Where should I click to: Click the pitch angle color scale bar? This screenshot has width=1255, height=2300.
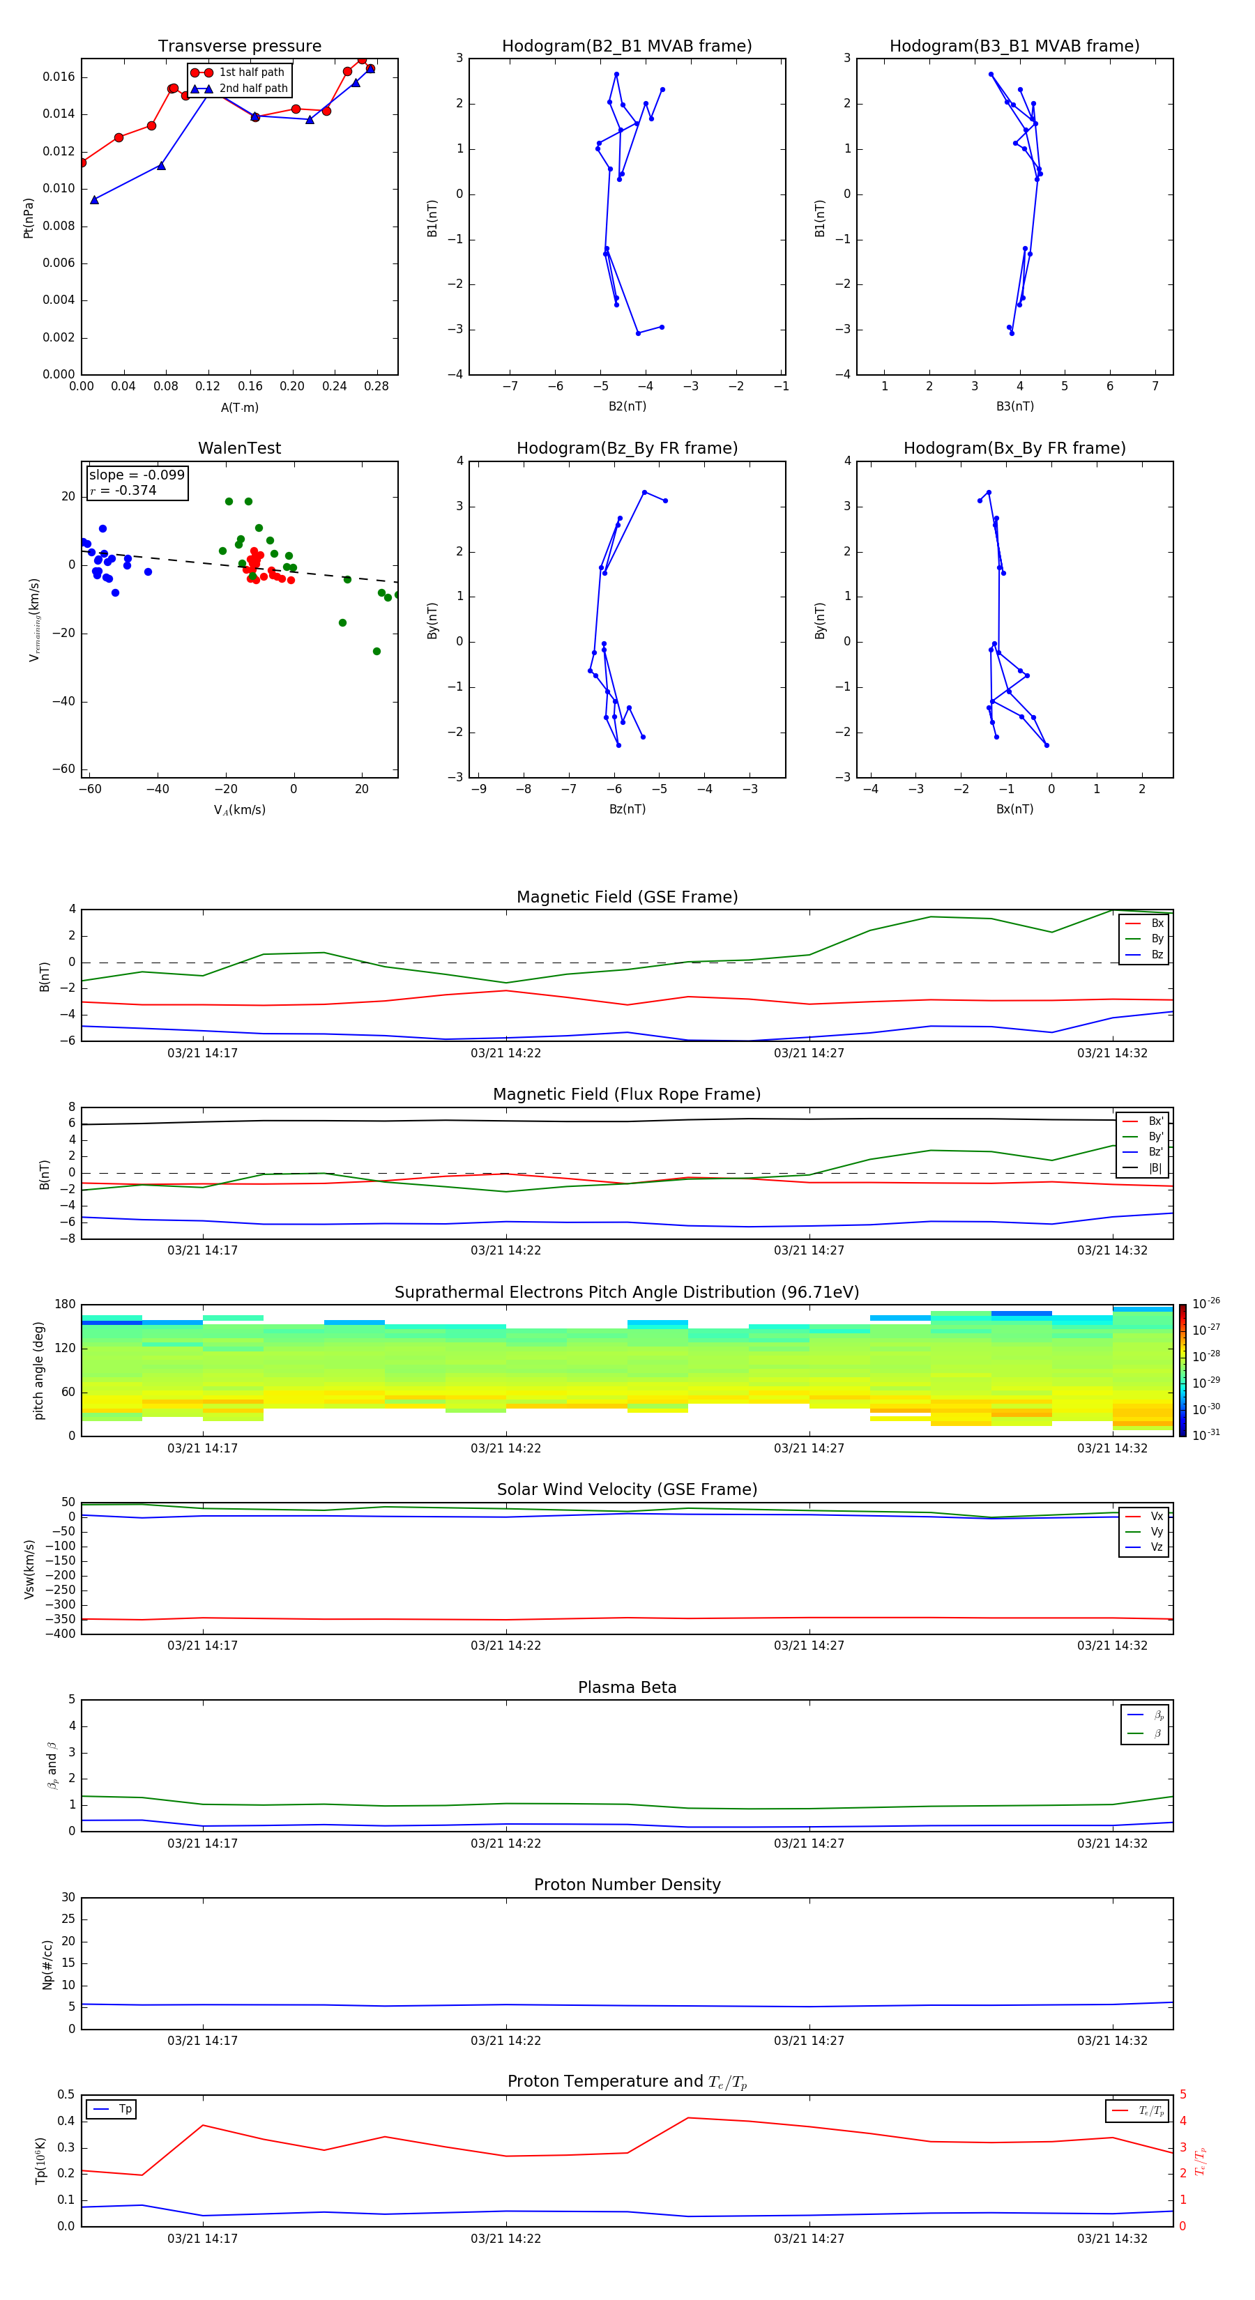point(1182,1370)
